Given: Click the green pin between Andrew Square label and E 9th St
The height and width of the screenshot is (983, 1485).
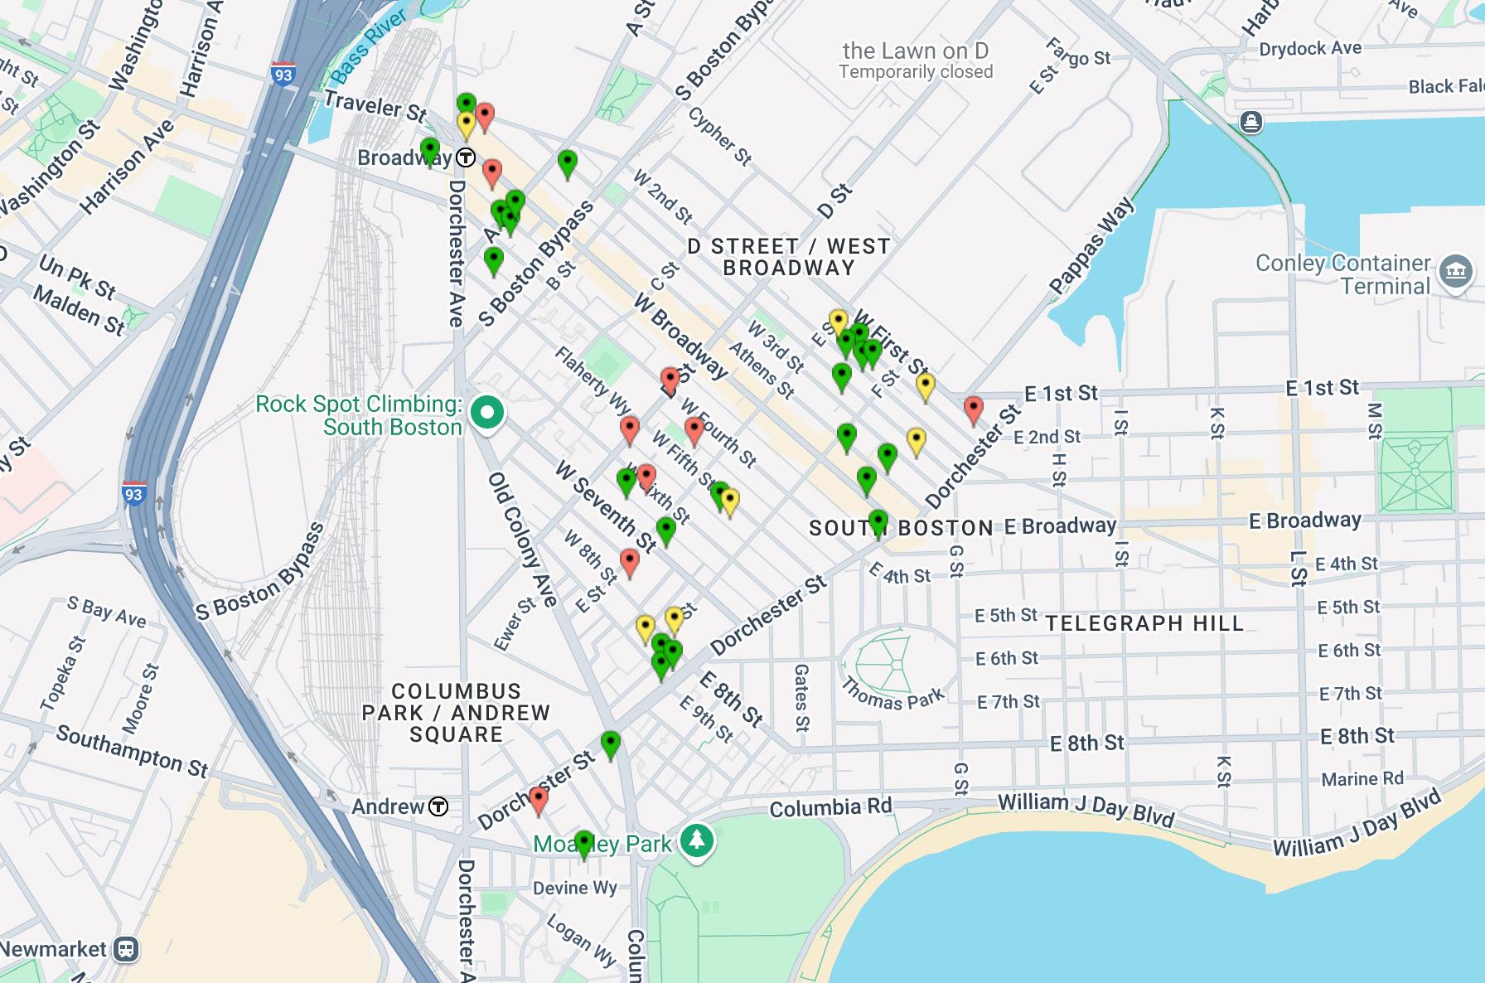Looking at the screenshot, I should 611,745.
